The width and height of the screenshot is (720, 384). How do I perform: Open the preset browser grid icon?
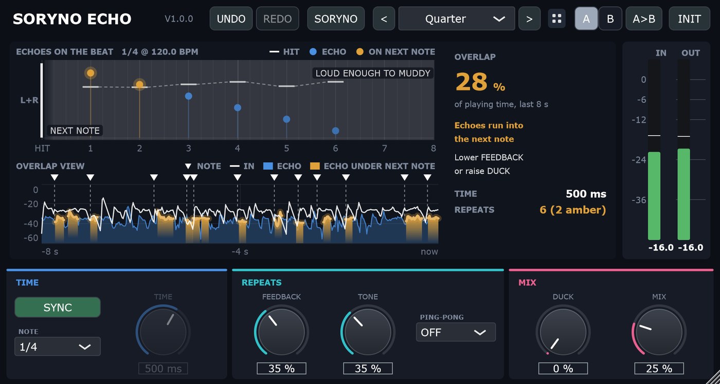click(x=556, y=19)
